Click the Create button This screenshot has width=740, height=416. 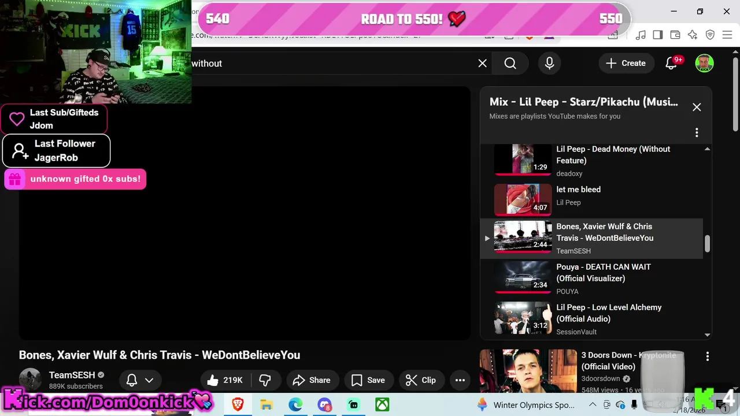626,63
